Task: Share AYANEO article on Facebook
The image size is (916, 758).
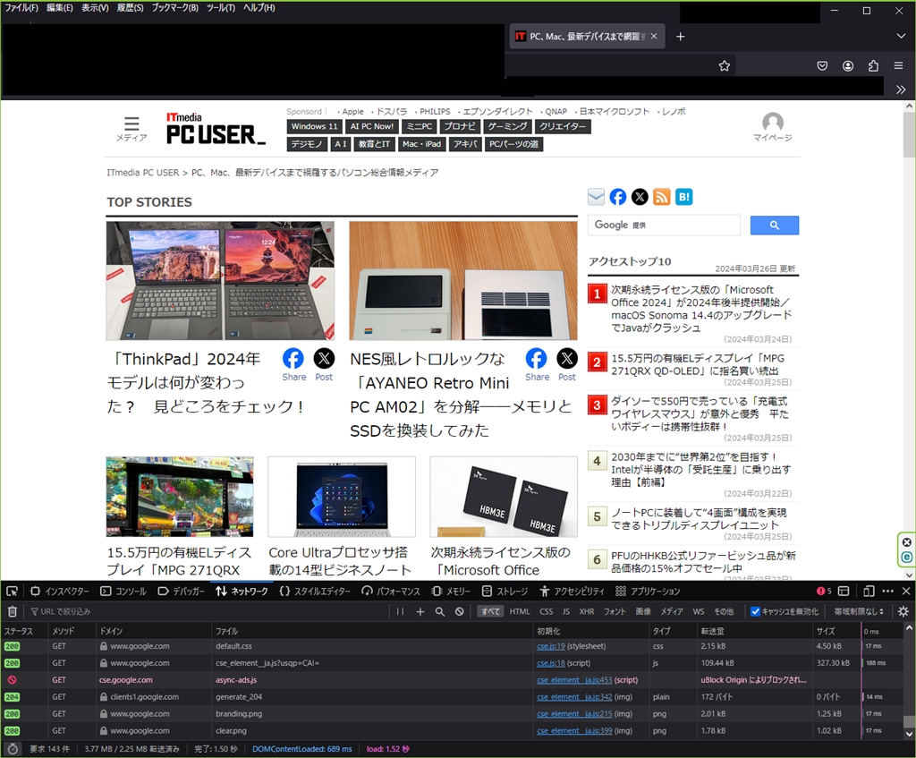Action: pyautogui.click(x=537, y=365)
